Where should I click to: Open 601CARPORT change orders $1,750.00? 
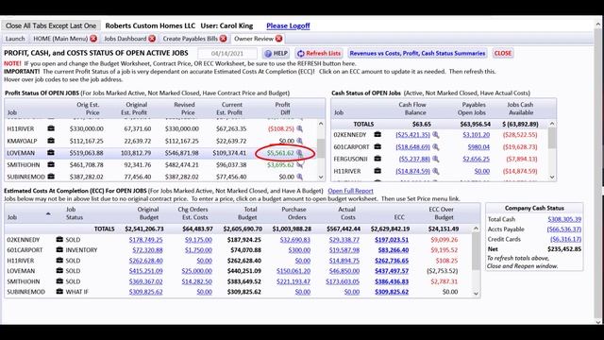pos(198,250)
